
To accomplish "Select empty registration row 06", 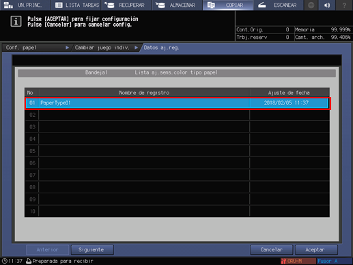I will pos(177,163).
